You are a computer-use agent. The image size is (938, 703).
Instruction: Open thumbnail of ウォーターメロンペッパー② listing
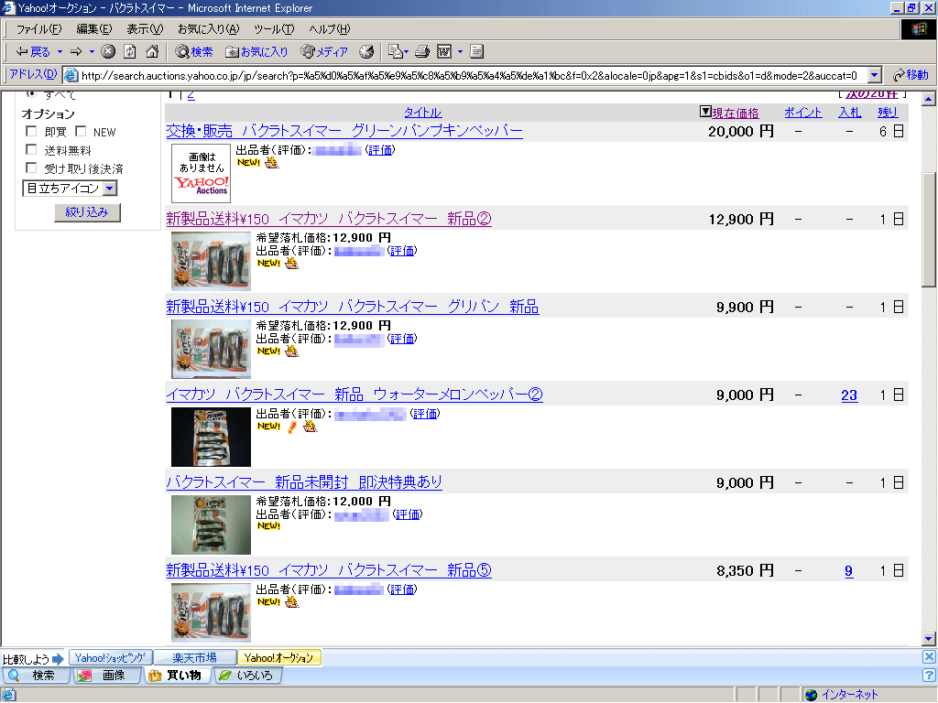[211, 437]
